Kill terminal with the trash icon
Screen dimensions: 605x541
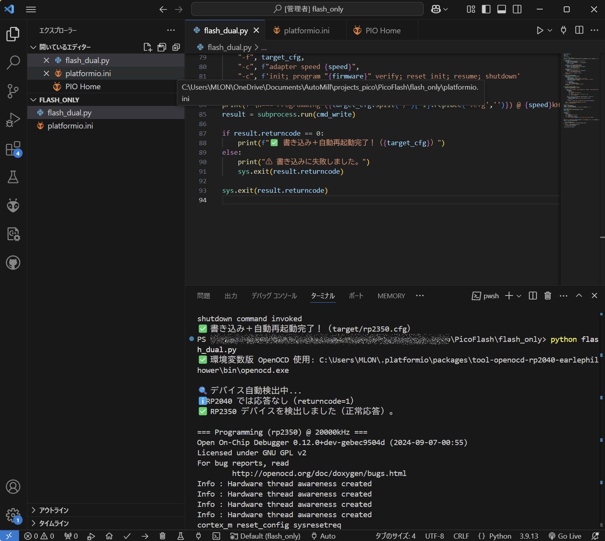[x=547, y=296]
